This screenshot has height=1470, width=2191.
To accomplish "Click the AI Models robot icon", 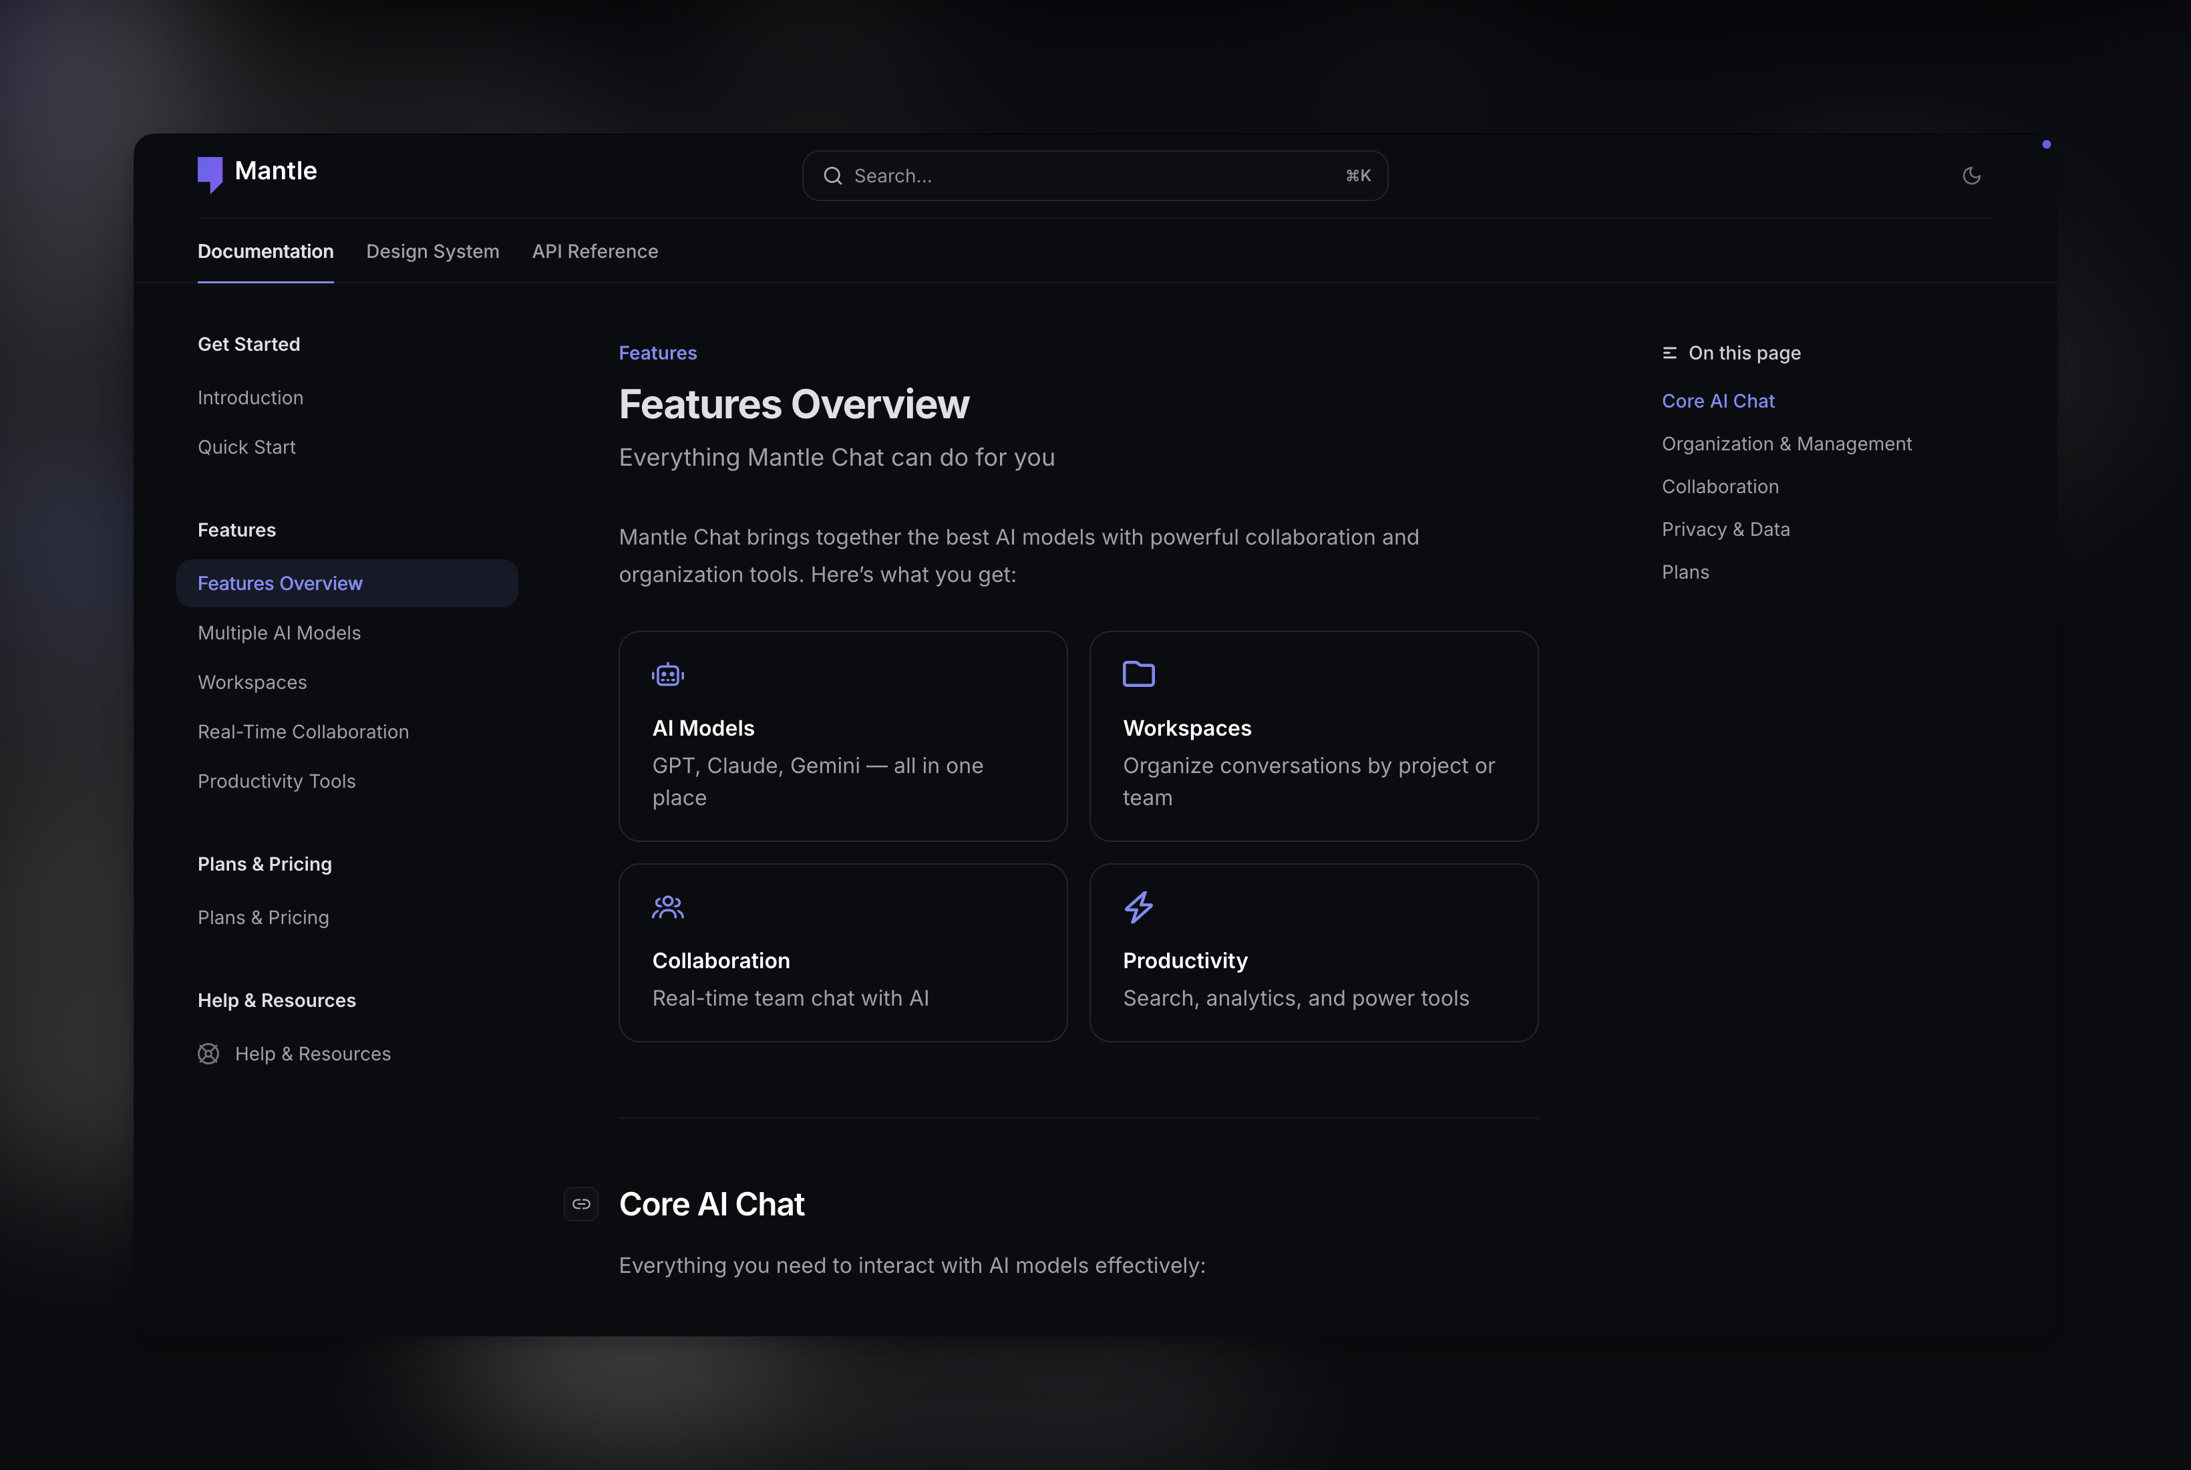I will pyautogui.click(x=668, y=674).
